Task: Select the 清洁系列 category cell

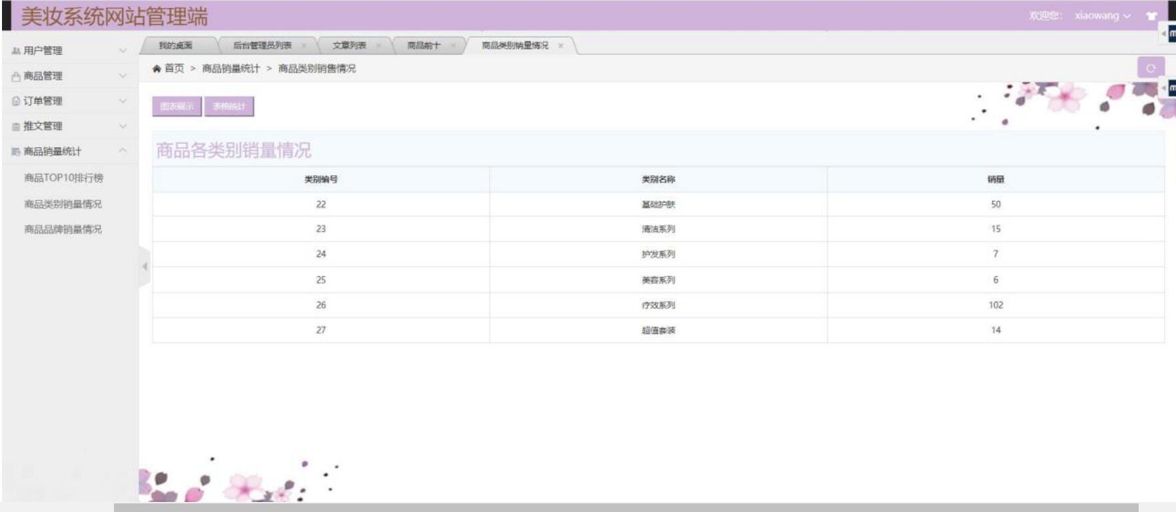Action: [658, 229]
